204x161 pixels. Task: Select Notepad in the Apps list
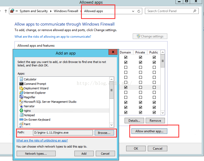pyautogui.click(x=64, y=115)
